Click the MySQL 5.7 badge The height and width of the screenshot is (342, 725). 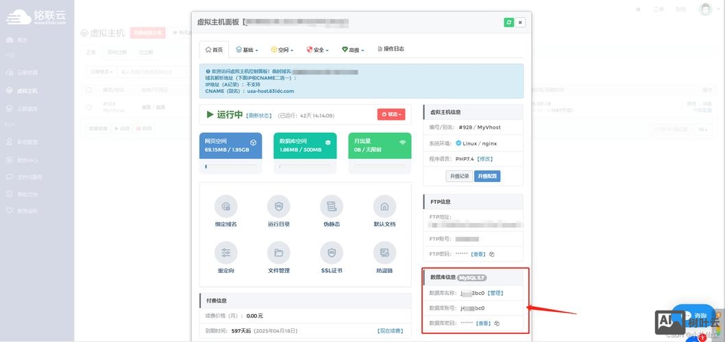[x=472, y=278]
